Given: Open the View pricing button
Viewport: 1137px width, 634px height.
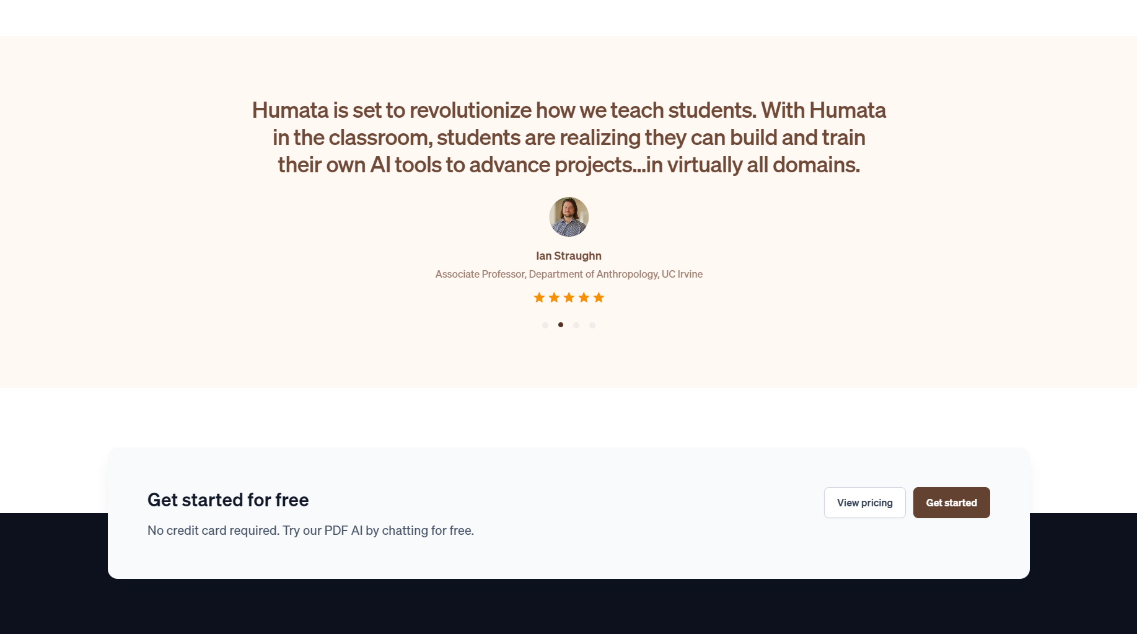Looking at the screenshot, I should [864, 503].
